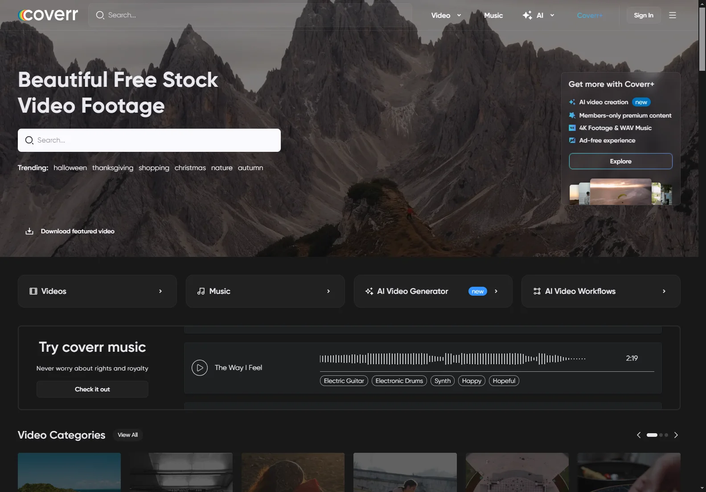Open the Coverr+ promo preview image
The height and width of the screenshot is (492, 706).
(x=620, y=192)
